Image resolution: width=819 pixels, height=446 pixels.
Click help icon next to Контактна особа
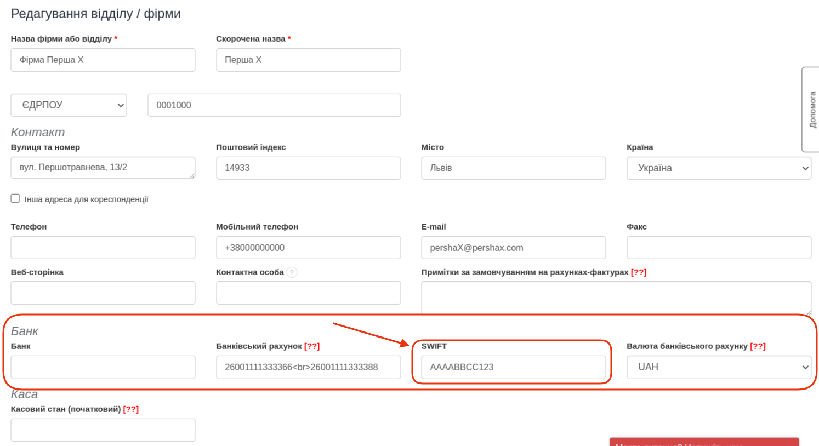pyautogui.click(x=292, y=272)
